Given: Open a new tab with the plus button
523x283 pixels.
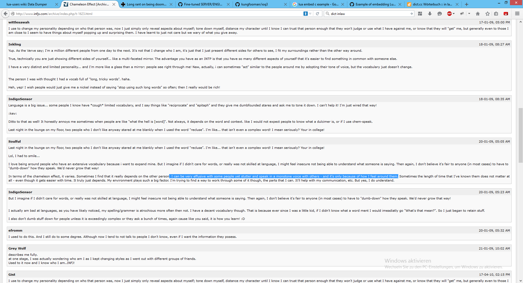Looking at the screenshot, I should pos(467,4).
